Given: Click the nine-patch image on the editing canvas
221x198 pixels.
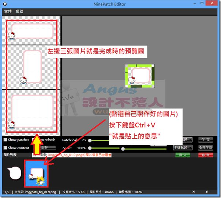Looking at the screenshot, I should click(140, 76).
